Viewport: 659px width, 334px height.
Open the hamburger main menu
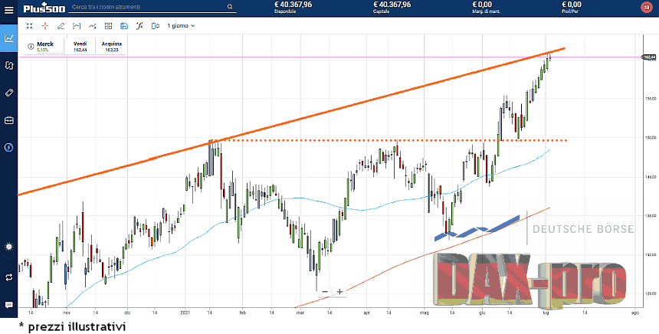[8, 9]
